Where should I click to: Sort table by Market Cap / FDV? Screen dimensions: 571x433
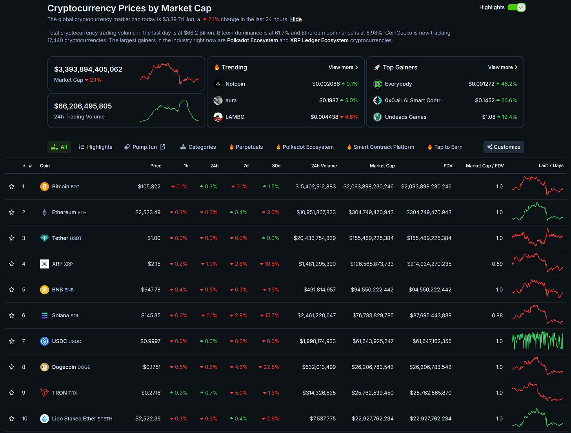[485, 166]
